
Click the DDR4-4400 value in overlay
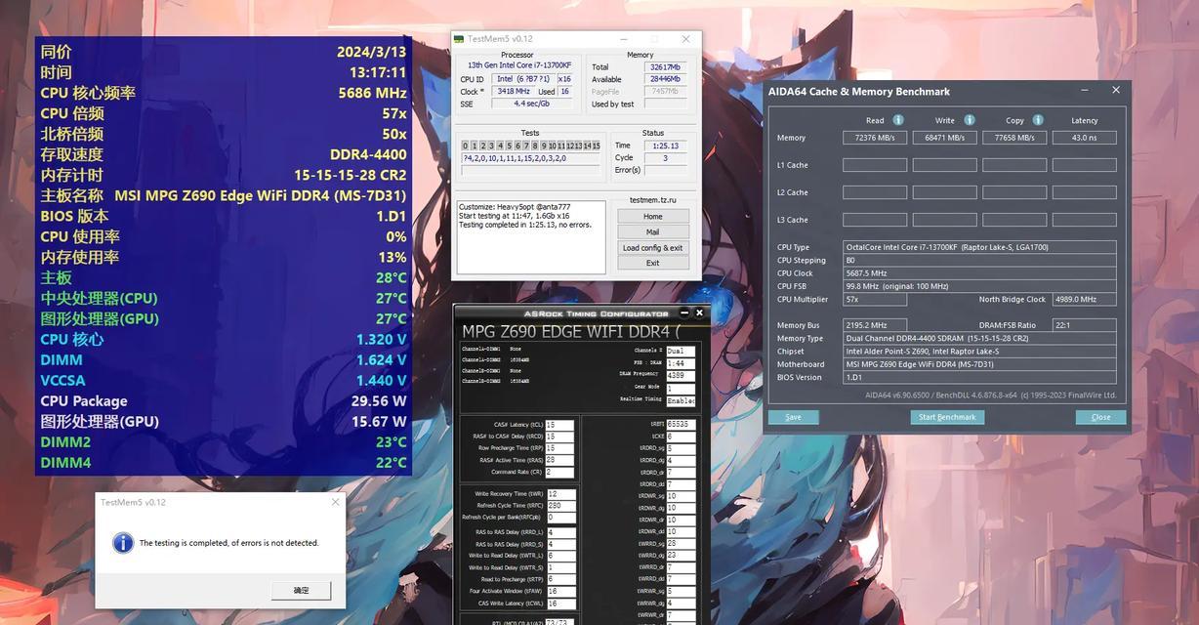click(368, 154)
